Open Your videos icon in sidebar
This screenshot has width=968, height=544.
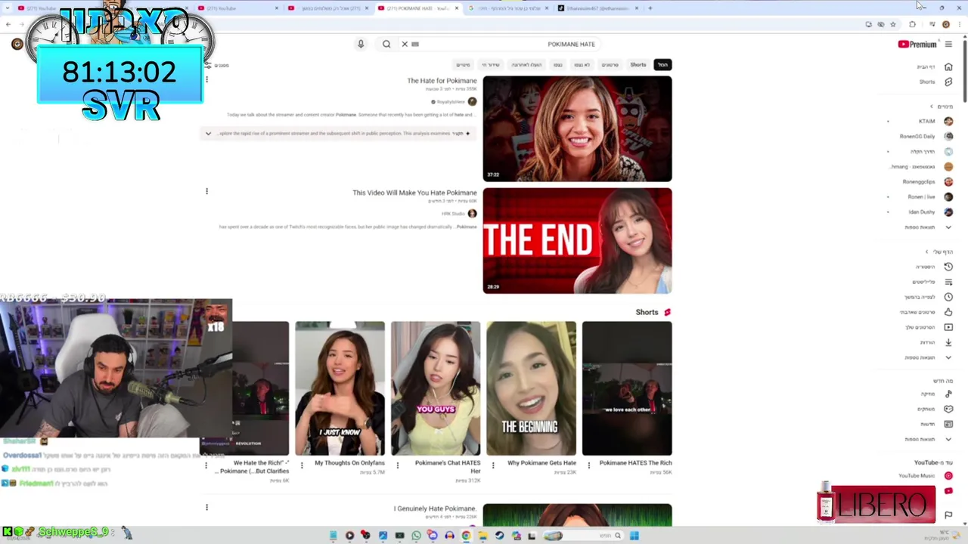948,327
